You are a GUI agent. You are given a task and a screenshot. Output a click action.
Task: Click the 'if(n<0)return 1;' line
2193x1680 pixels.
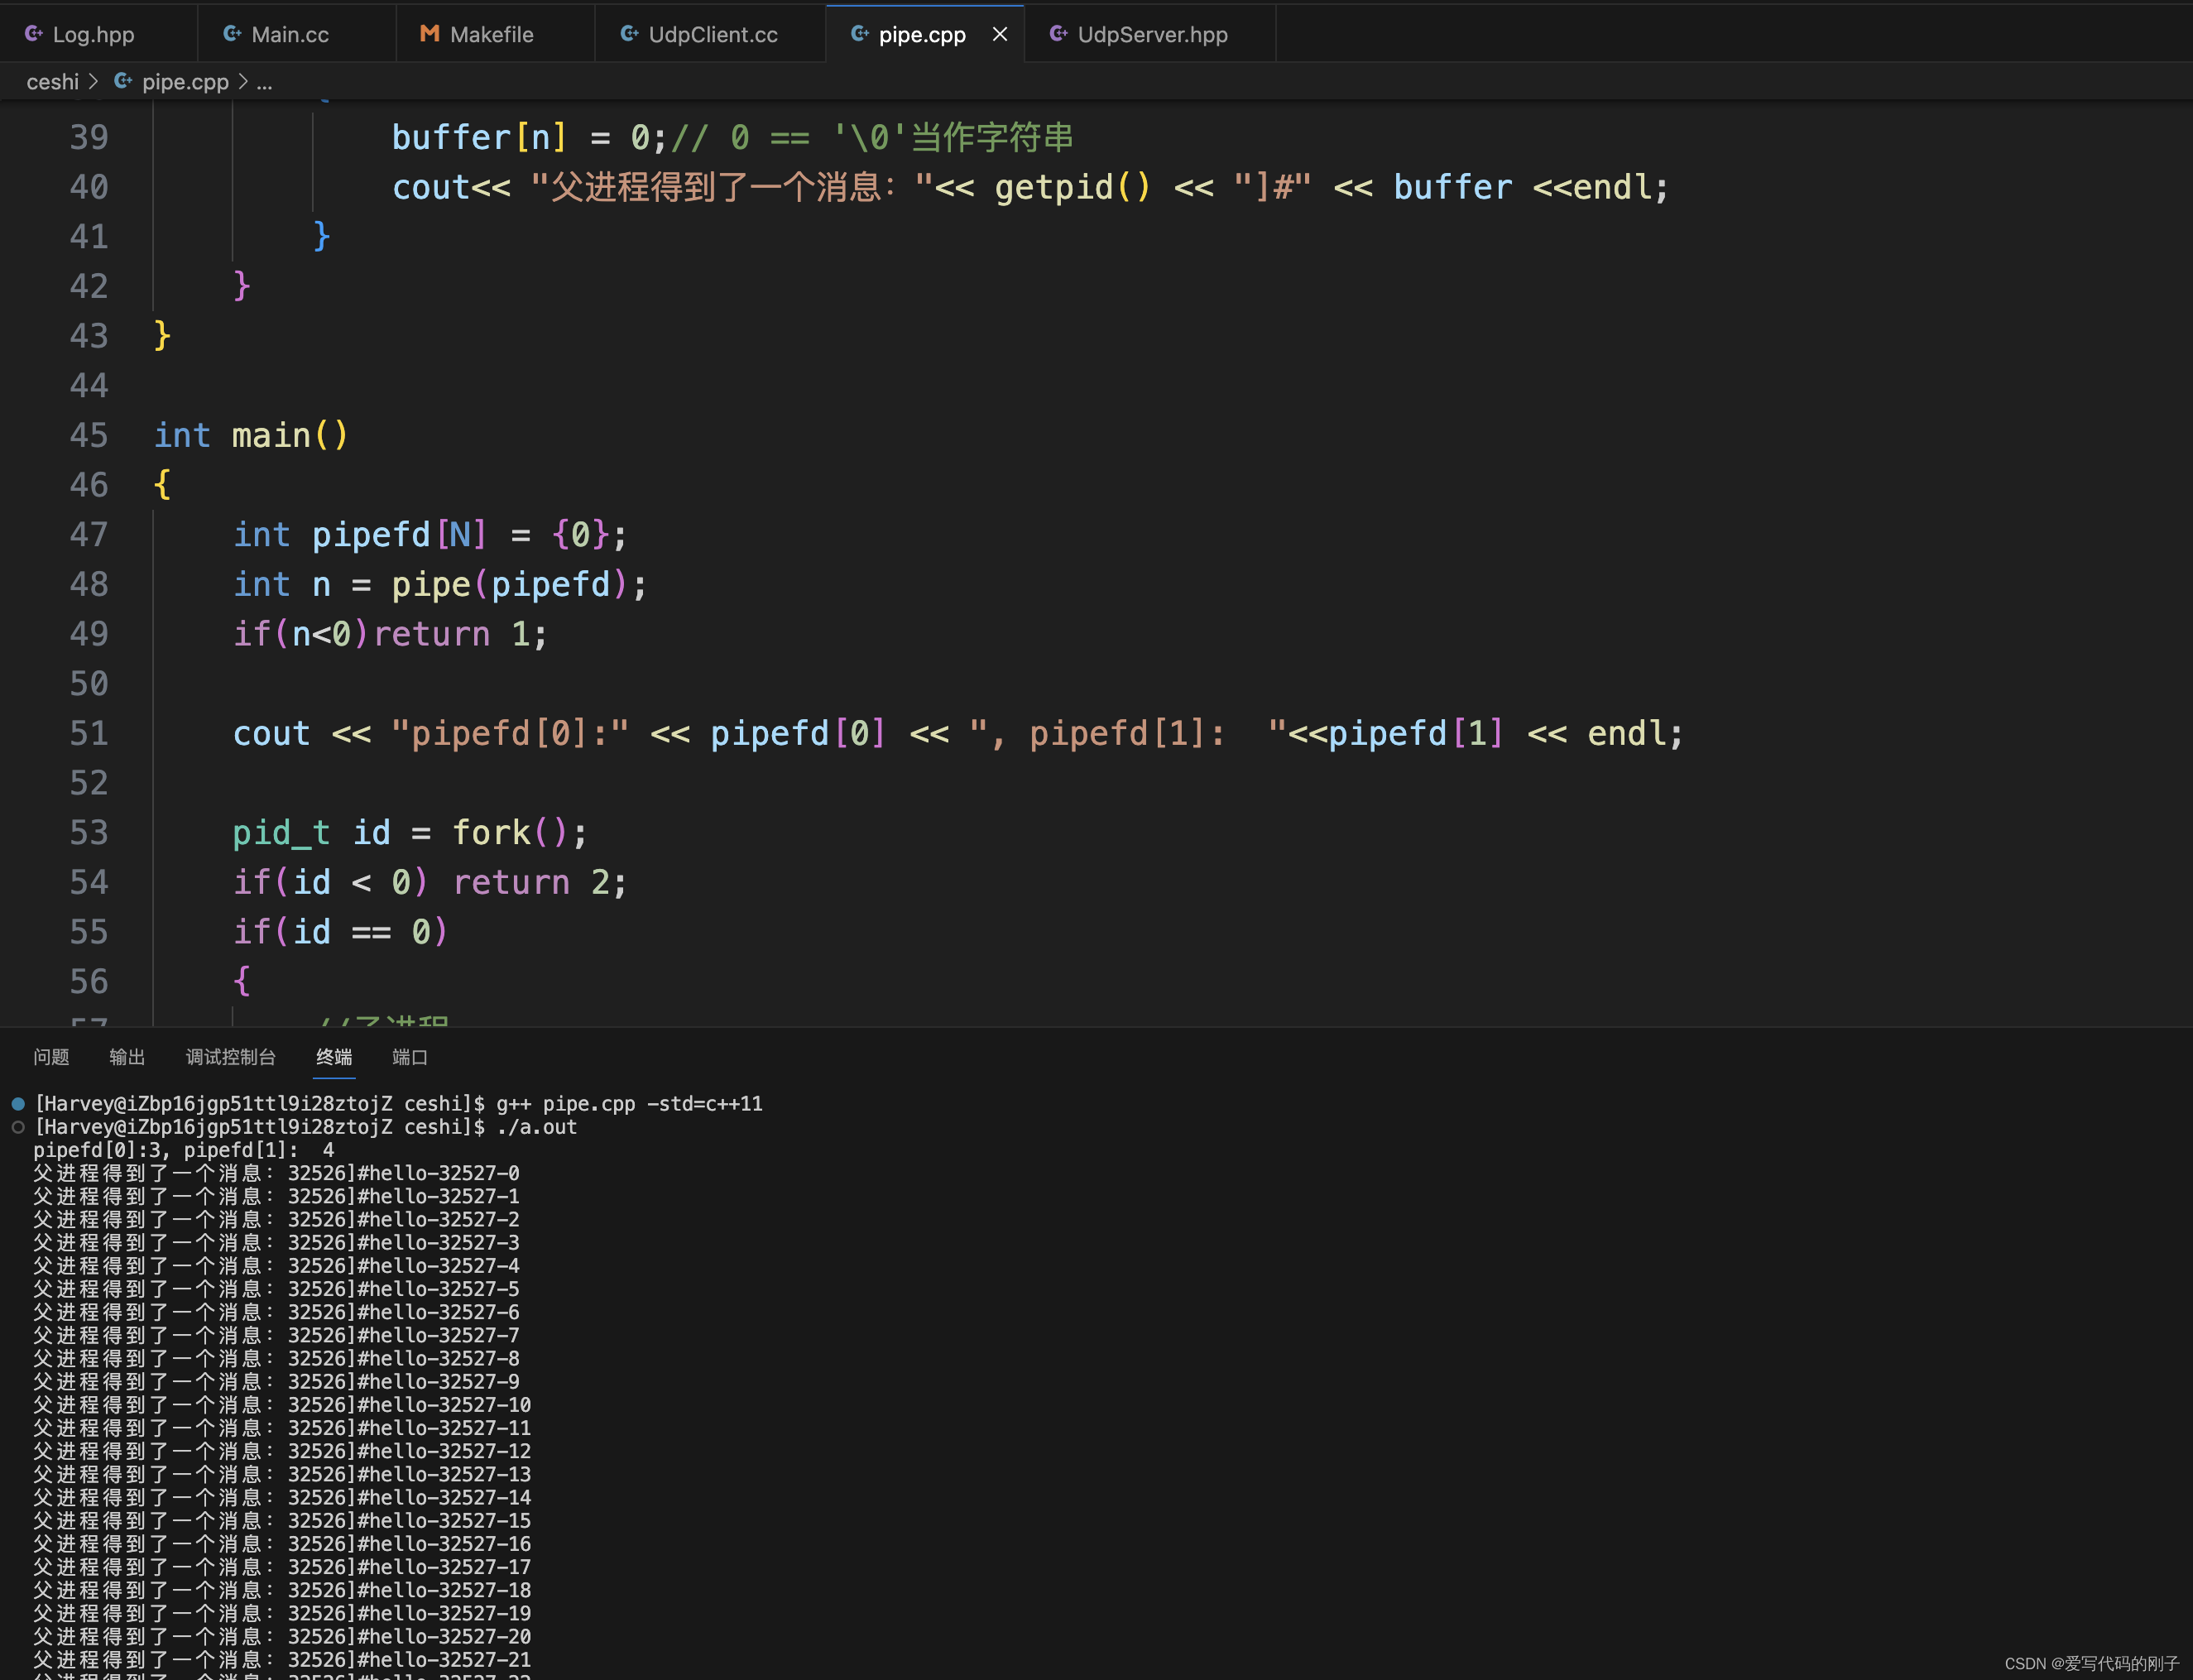390,634
